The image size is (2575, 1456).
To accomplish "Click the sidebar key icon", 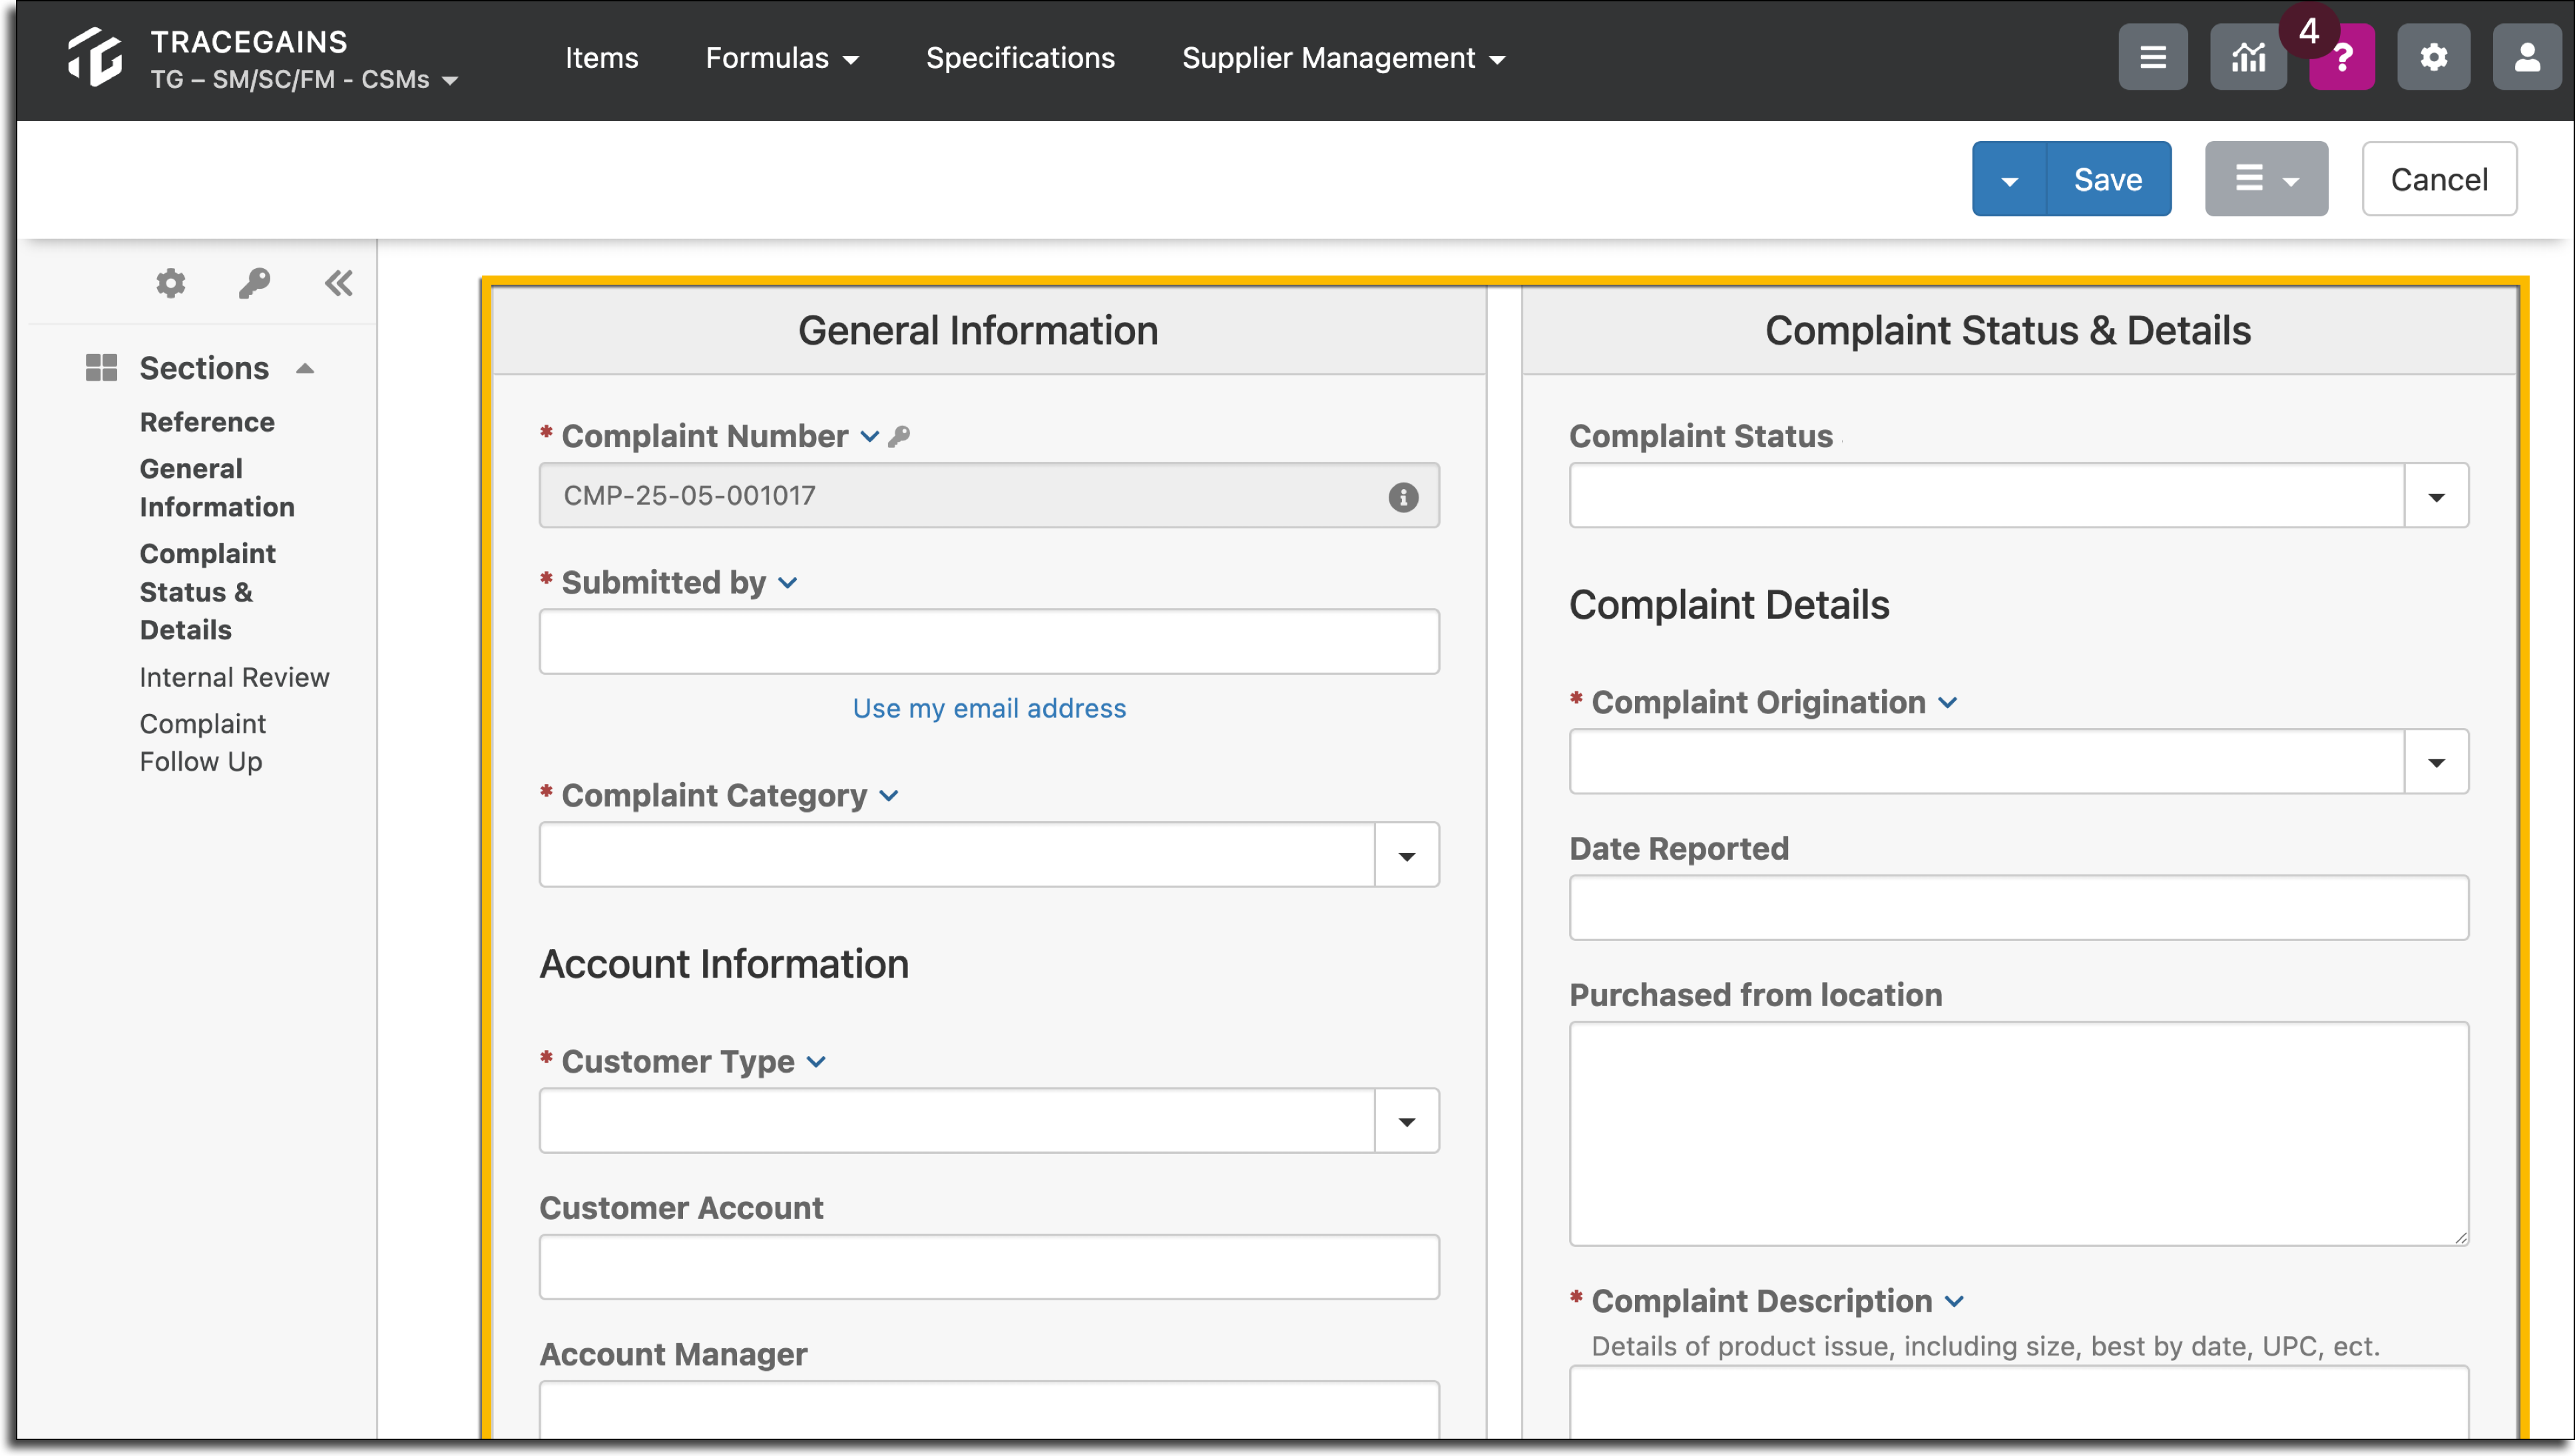I will pos(254,283).
